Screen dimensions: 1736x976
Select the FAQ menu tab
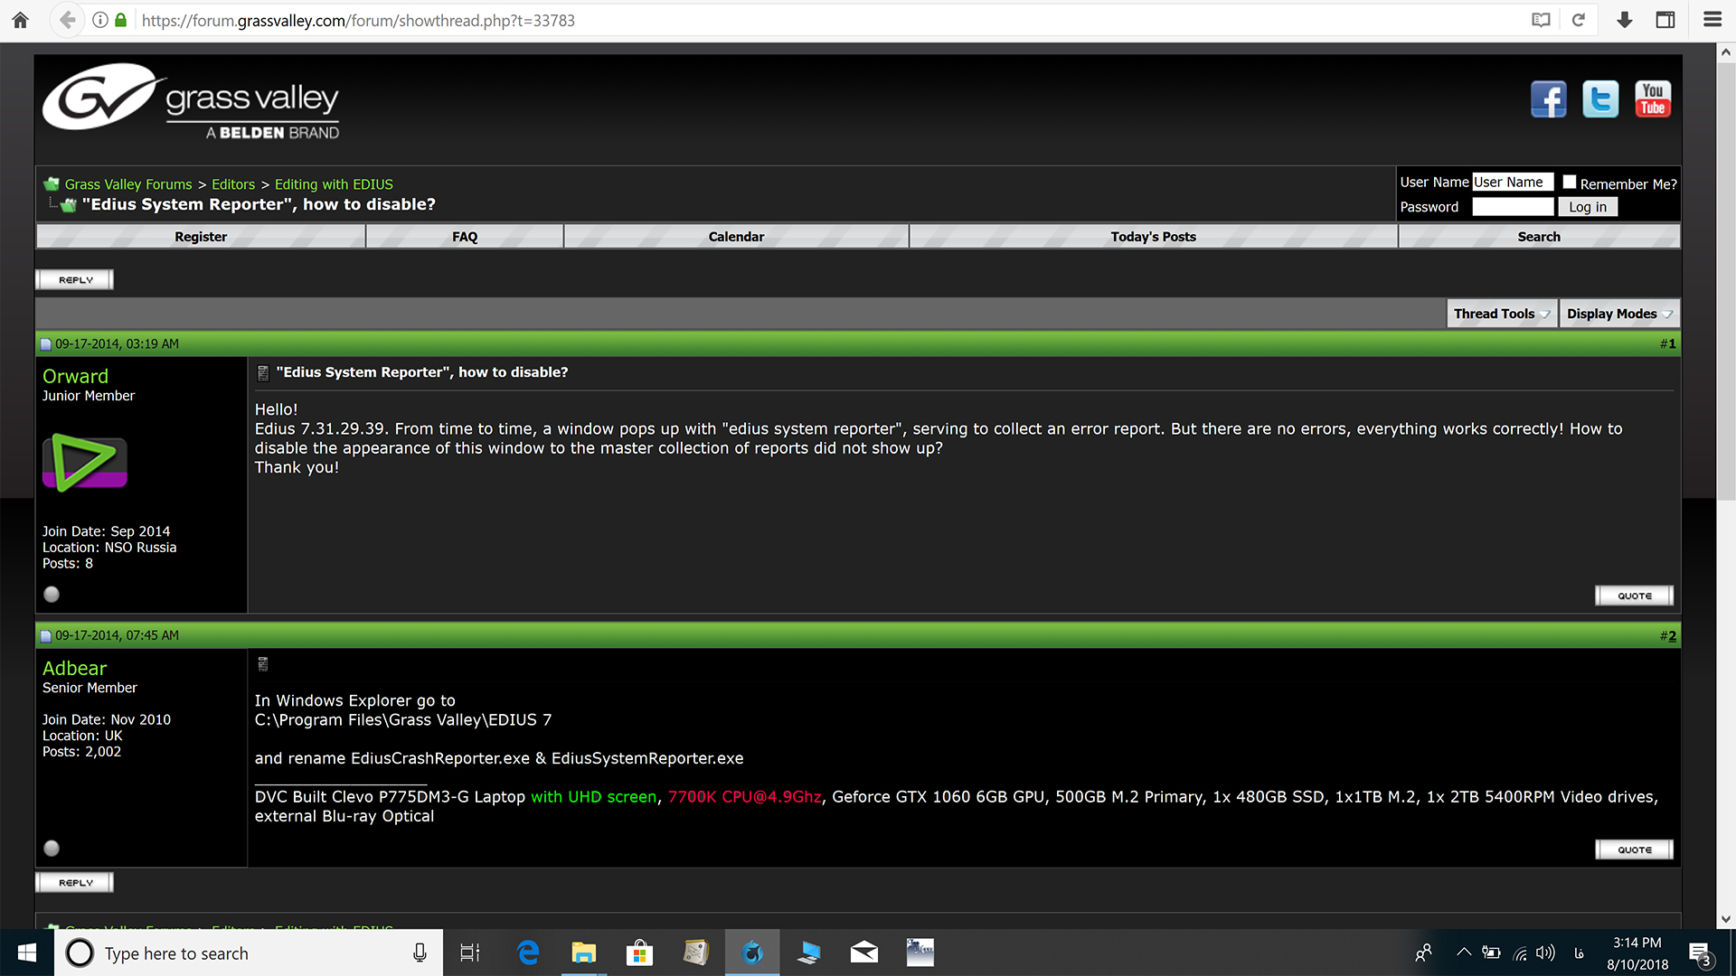click(x=464, y=236)
